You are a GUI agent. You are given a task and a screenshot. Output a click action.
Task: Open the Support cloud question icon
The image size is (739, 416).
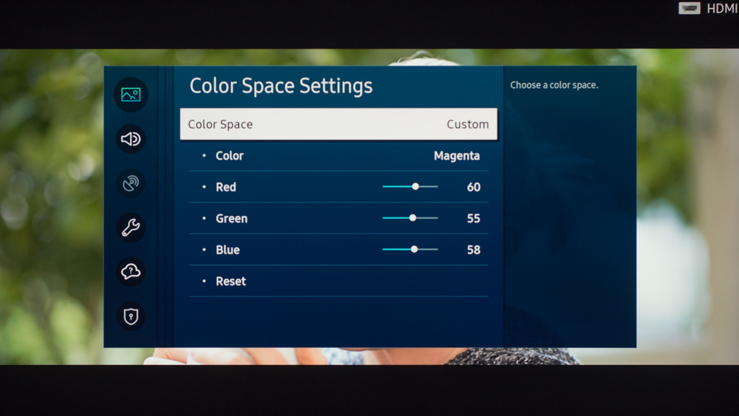(131, 272)
